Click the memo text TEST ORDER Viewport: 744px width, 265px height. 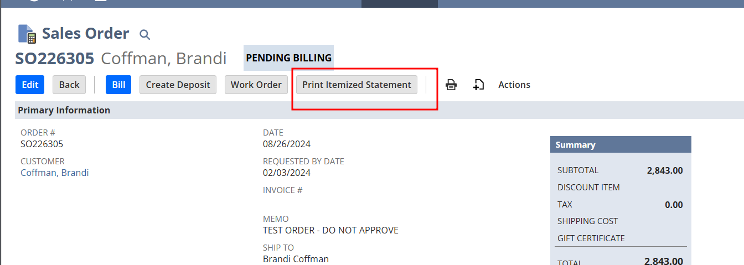click(x=330, y=230)
